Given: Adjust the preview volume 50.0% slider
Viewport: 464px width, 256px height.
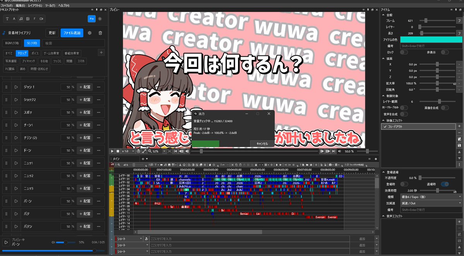Looking at the screenshot, I should click(367, 151).
